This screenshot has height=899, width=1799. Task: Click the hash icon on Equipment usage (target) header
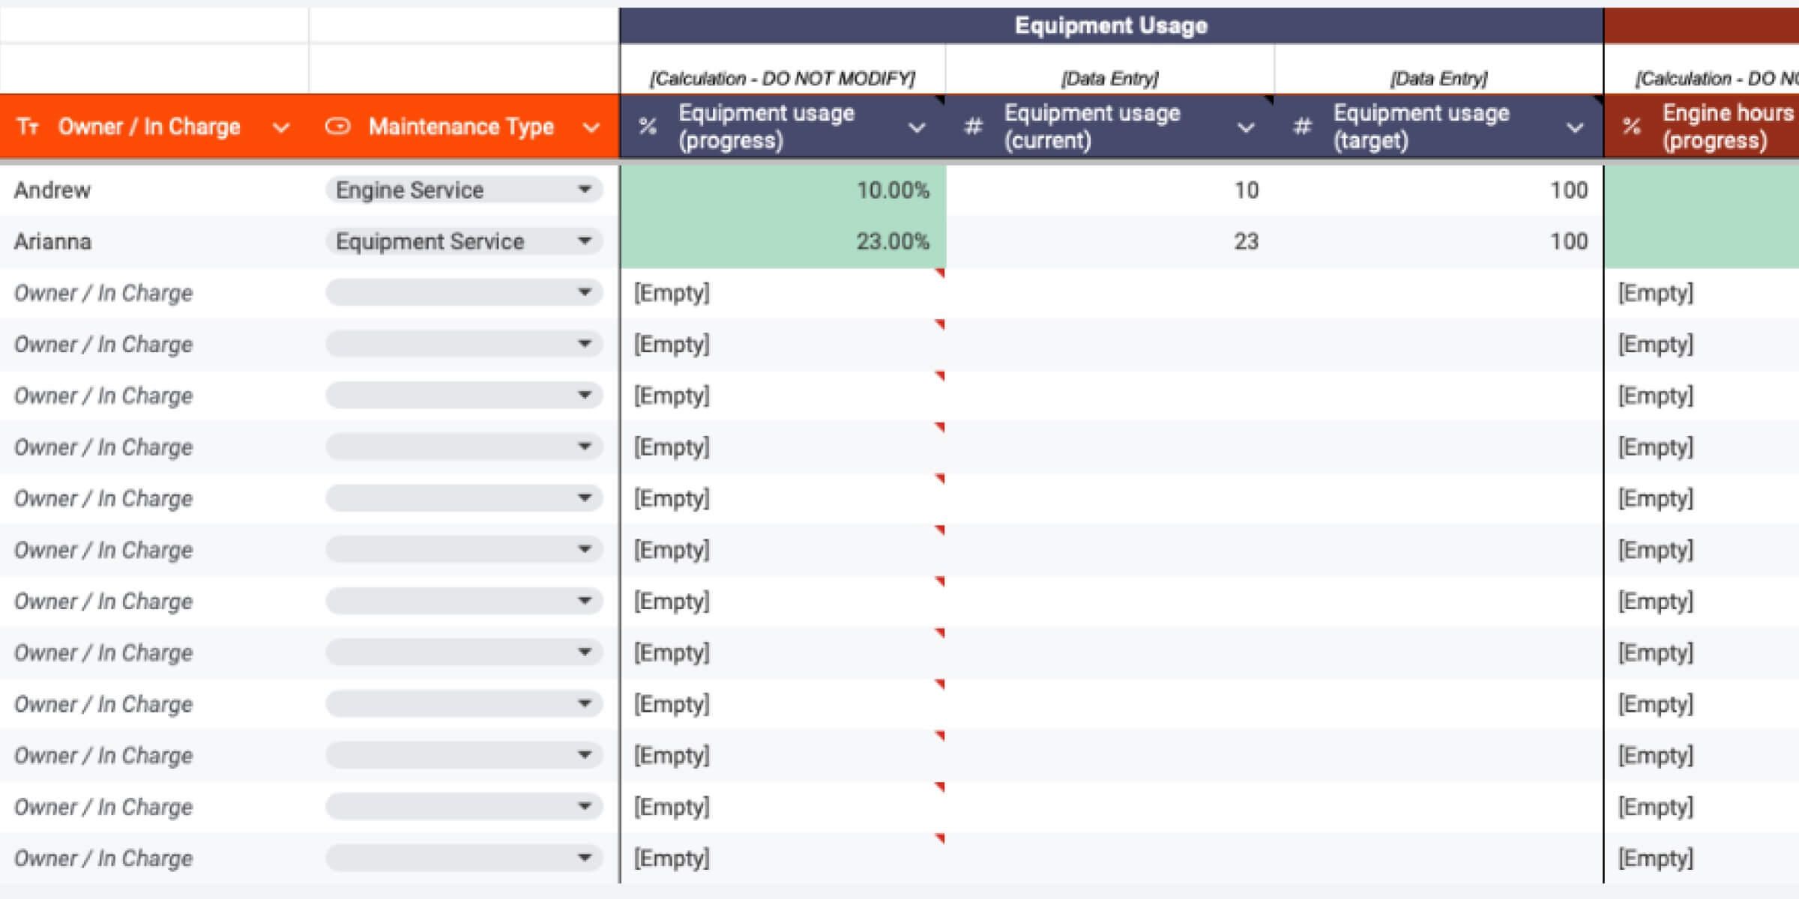click(x=1302, y=126)
